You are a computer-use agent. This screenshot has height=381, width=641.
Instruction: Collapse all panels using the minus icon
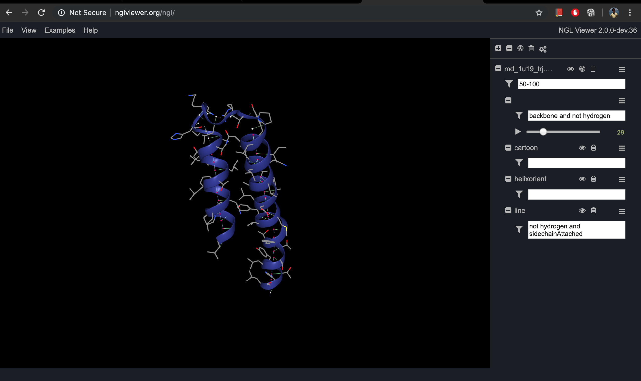[x=509, y=48]
